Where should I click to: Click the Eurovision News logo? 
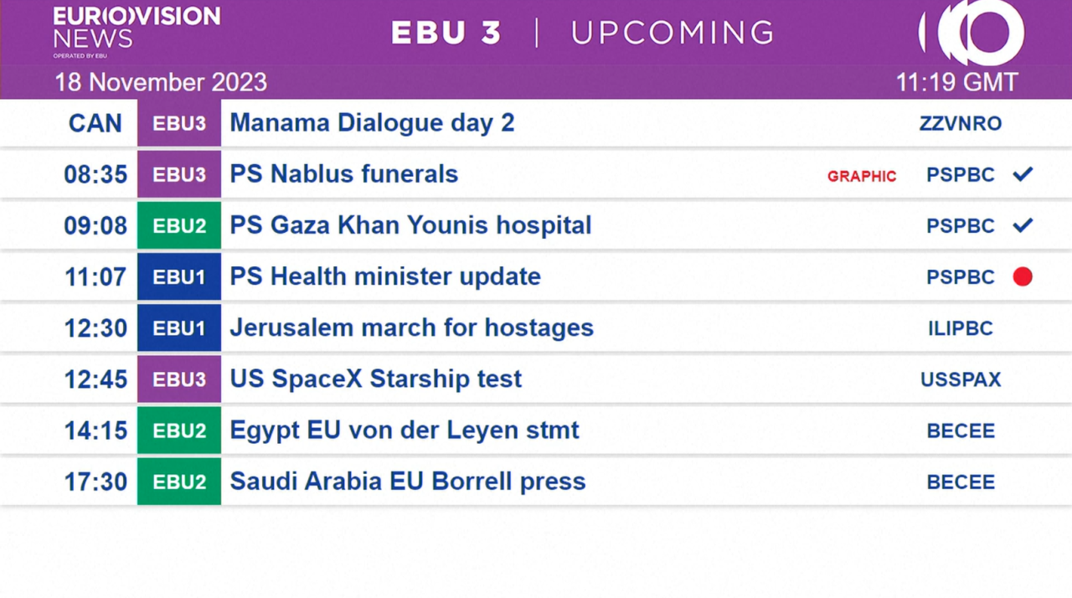137,32
